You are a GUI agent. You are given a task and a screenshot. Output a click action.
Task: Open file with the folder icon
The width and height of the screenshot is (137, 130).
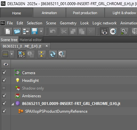point(17,31)
